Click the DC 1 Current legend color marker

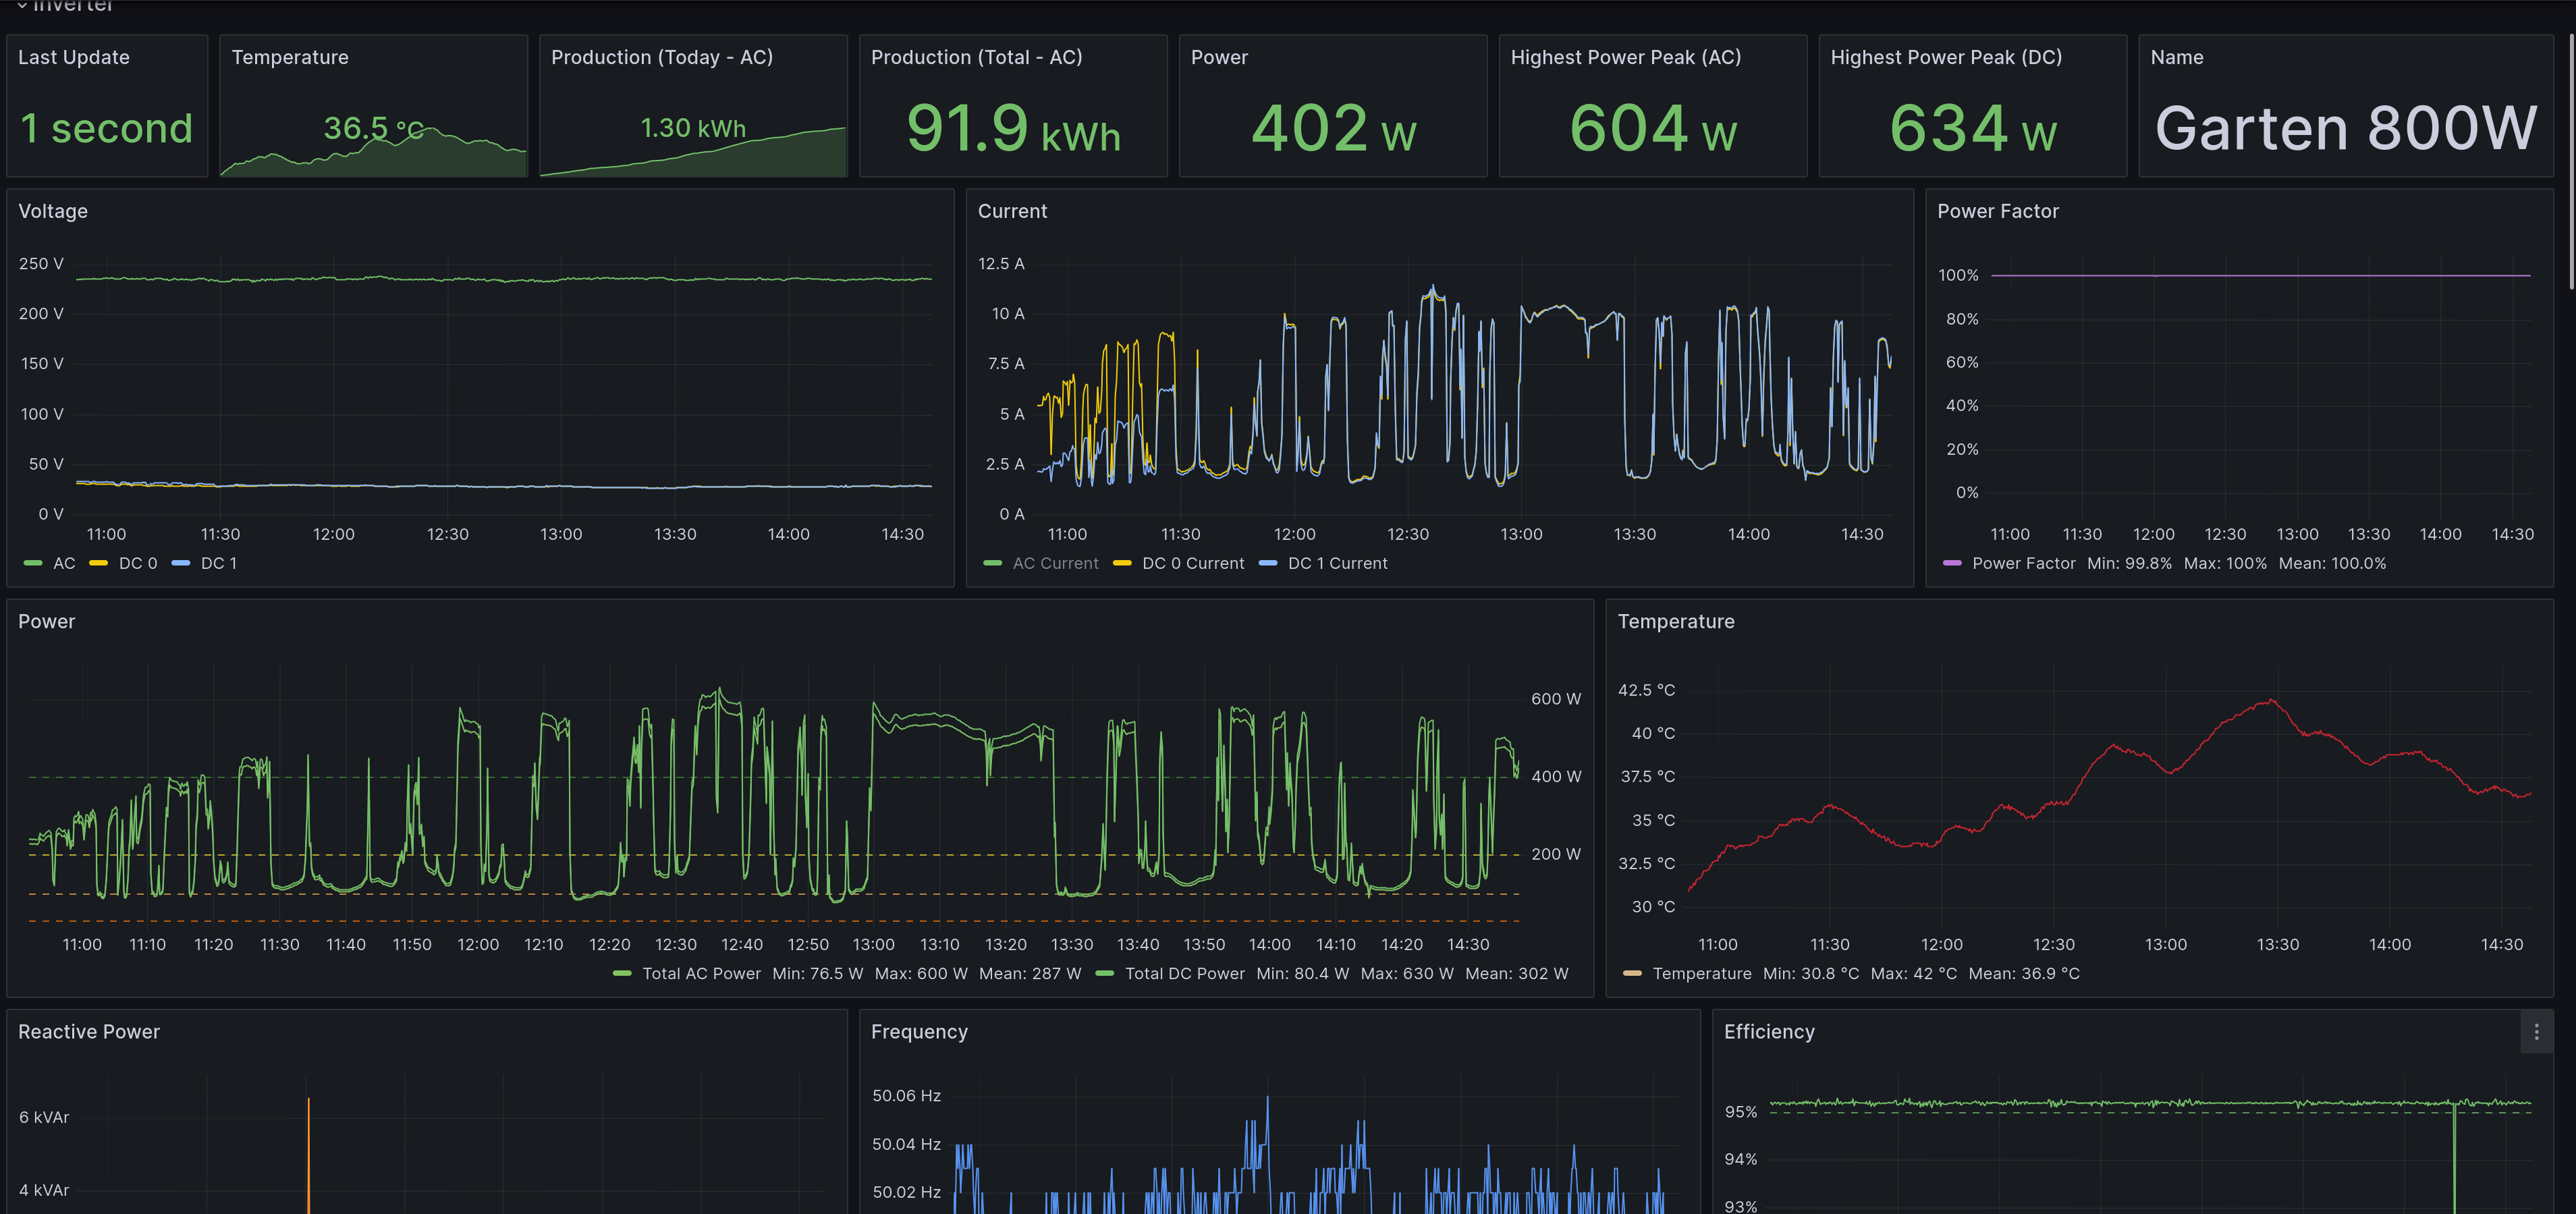point(1267,563)
